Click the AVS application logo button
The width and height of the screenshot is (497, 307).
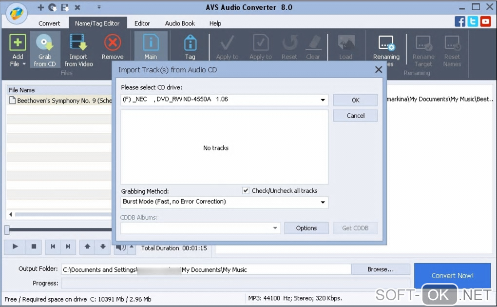tap(17, 13)
